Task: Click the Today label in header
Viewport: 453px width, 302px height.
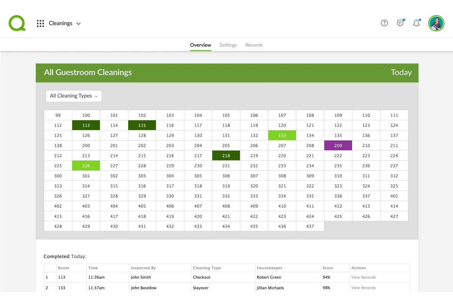Action: [x=401, y=72]
